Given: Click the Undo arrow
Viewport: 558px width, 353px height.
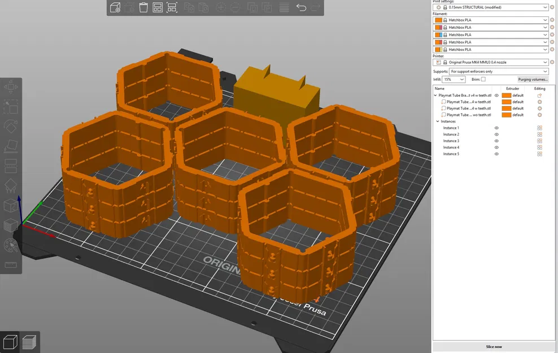Looking at the screenshot, I should [301, 7].
